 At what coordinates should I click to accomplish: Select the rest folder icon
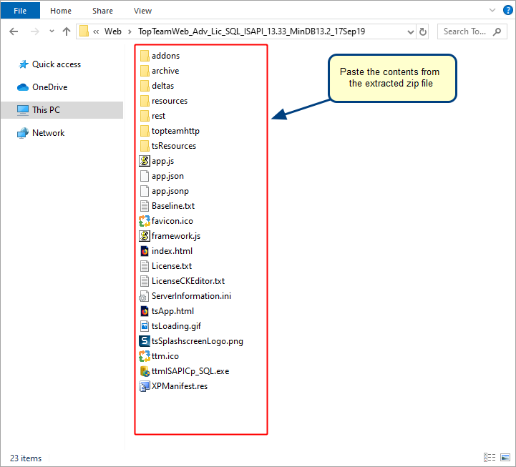coord(145,116)
